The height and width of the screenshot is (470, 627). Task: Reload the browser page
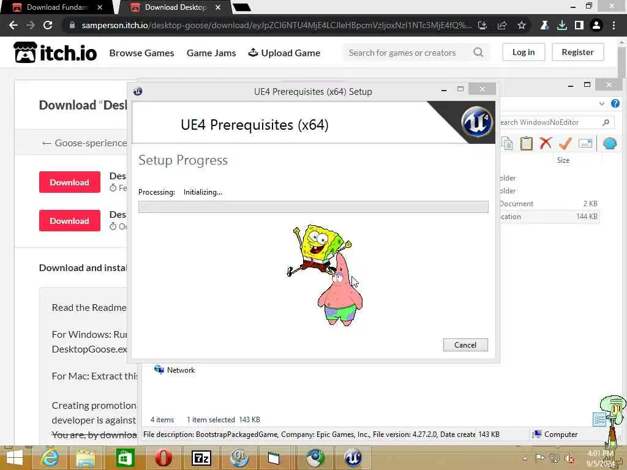pyautogui.click(x=48, y=25)
